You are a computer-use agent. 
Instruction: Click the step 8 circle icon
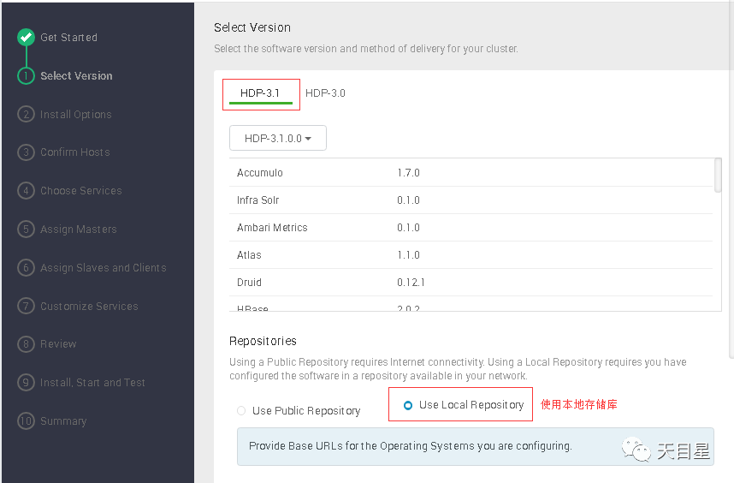(x=26, y=344)
